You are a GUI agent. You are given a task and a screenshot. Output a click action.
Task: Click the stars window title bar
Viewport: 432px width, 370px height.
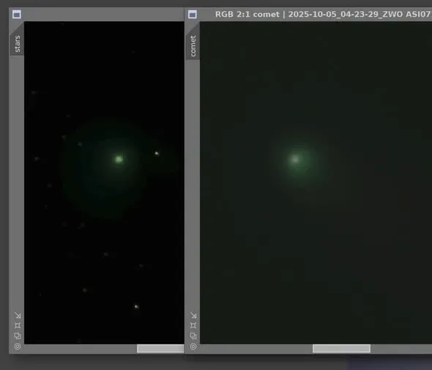103,15
